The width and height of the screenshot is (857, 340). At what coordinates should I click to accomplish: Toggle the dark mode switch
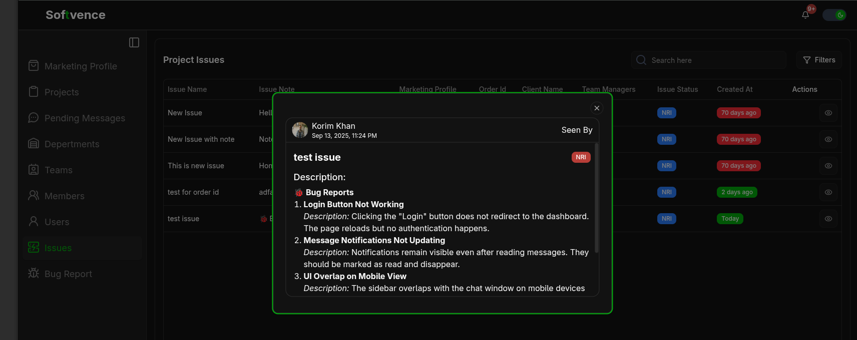coord(834,15)
